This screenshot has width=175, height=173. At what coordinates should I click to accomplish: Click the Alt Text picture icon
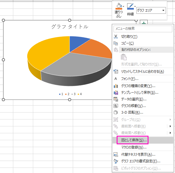(x=116, y=155)
